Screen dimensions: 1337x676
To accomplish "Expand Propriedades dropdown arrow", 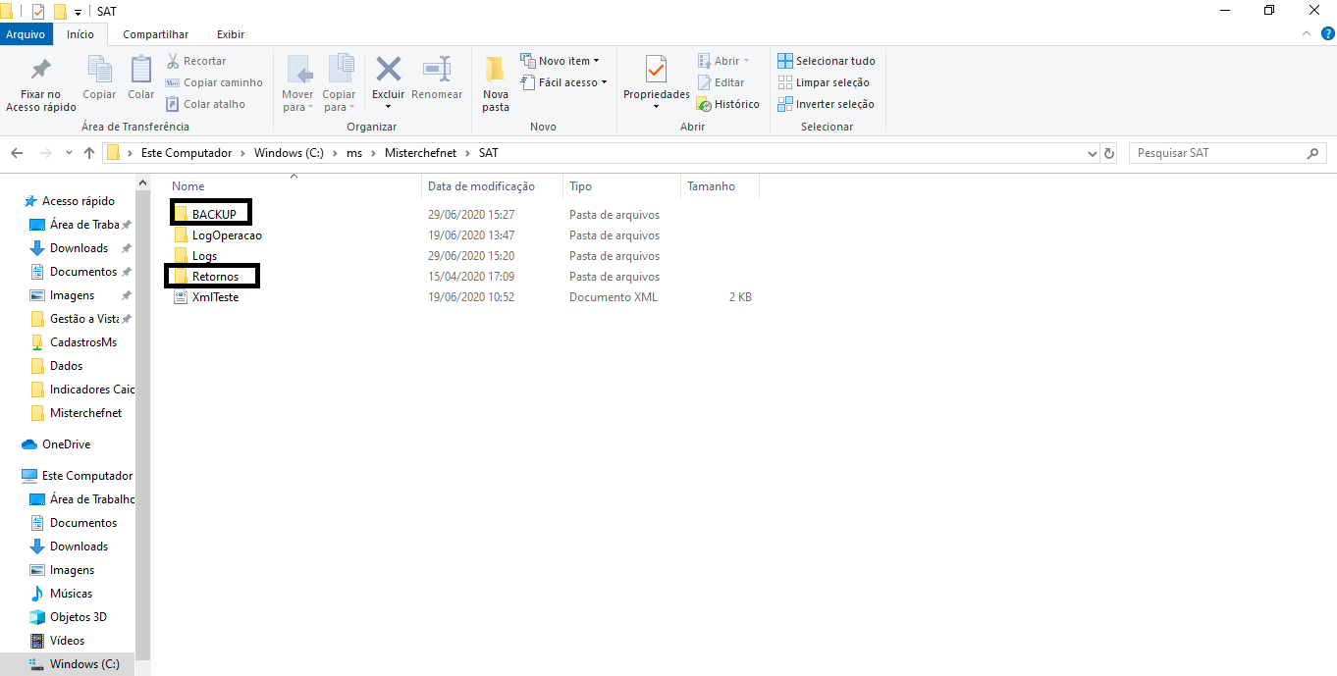I will click(657, 107).
